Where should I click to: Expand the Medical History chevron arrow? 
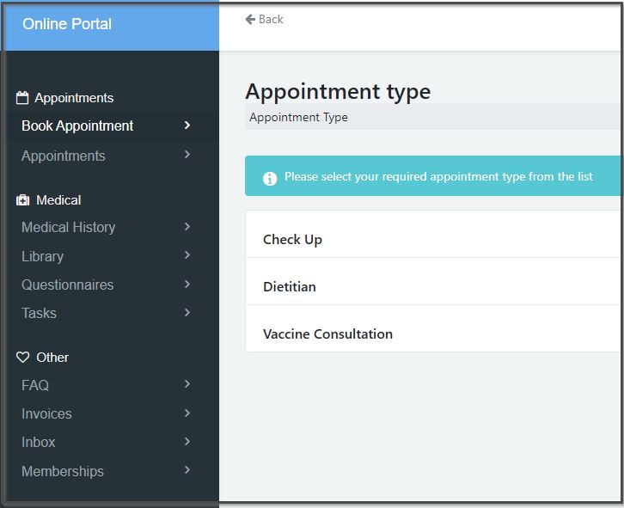187,227
